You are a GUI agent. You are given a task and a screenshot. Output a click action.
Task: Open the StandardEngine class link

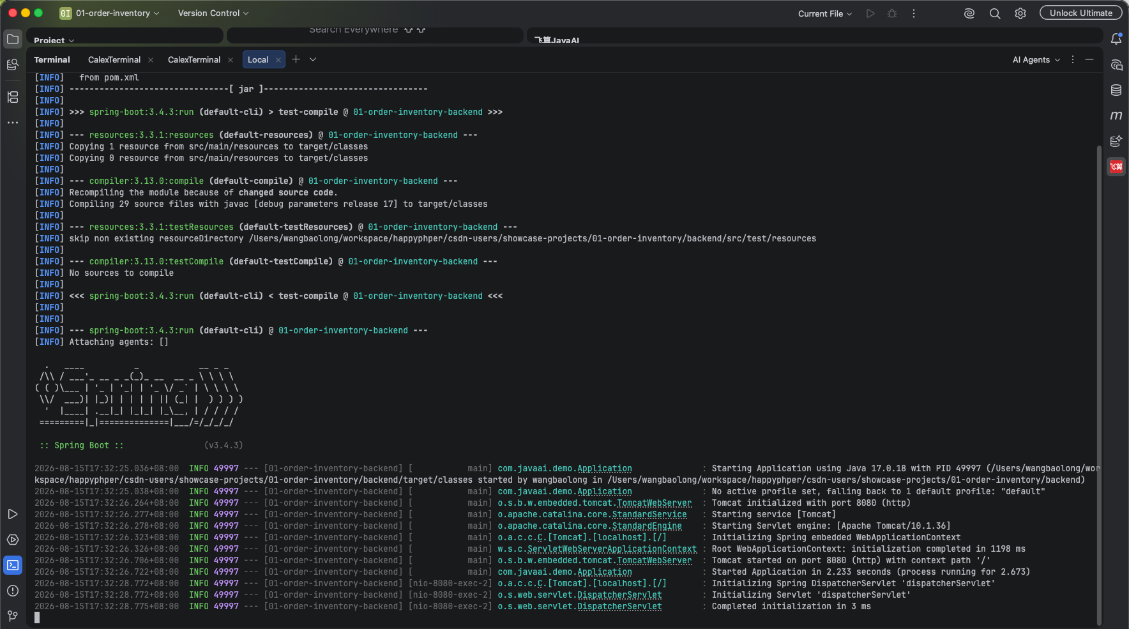(x=647, y=526)
